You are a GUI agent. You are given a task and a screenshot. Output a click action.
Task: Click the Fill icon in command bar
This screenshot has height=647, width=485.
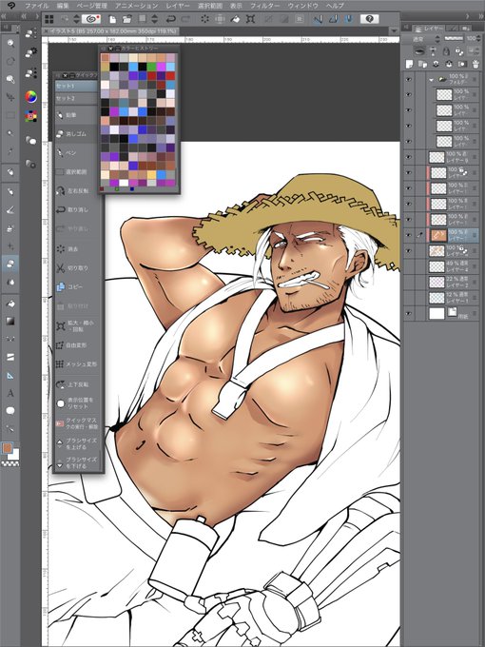tap(235, 19)
